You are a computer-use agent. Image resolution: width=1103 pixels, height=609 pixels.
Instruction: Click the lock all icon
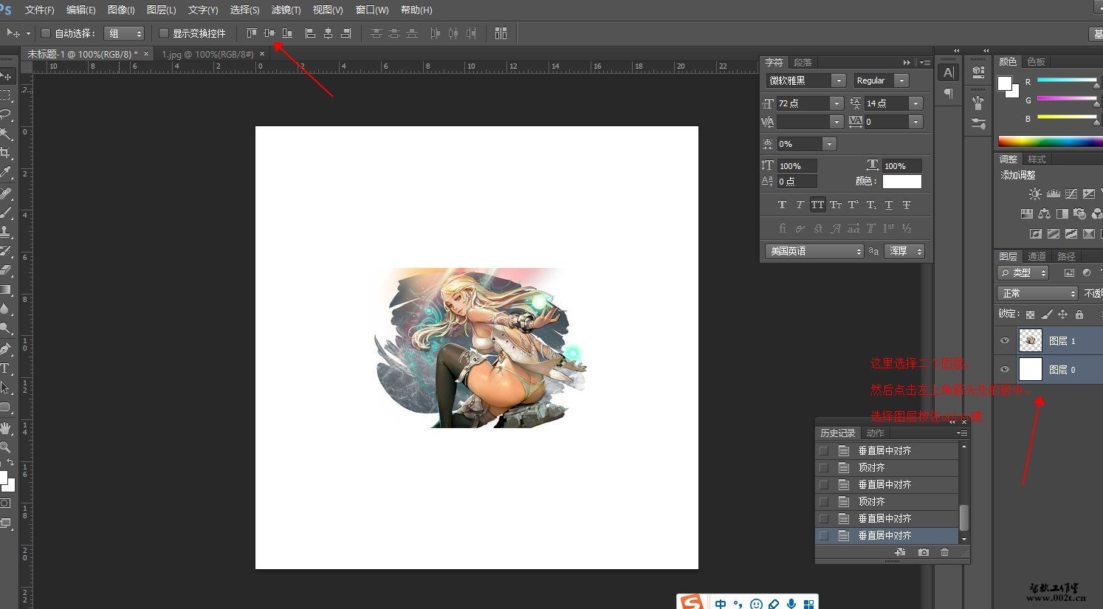point(1079,314)
